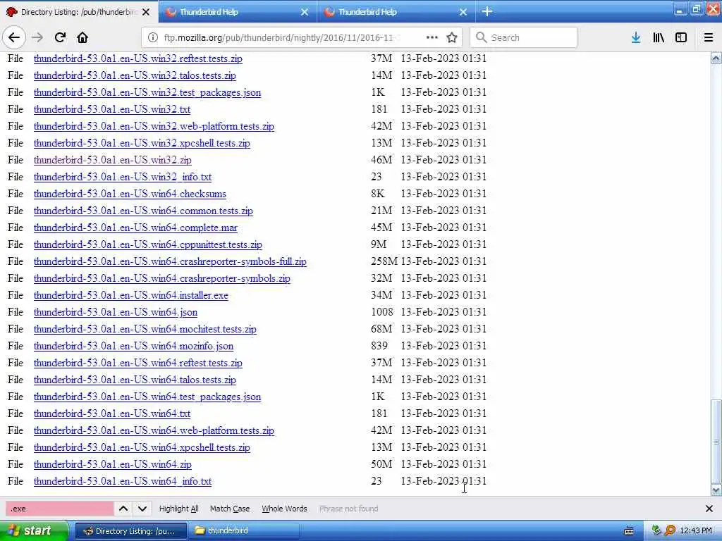Open win64.mozinfo.json link
The image size is (722, 541).
[133, 346]
